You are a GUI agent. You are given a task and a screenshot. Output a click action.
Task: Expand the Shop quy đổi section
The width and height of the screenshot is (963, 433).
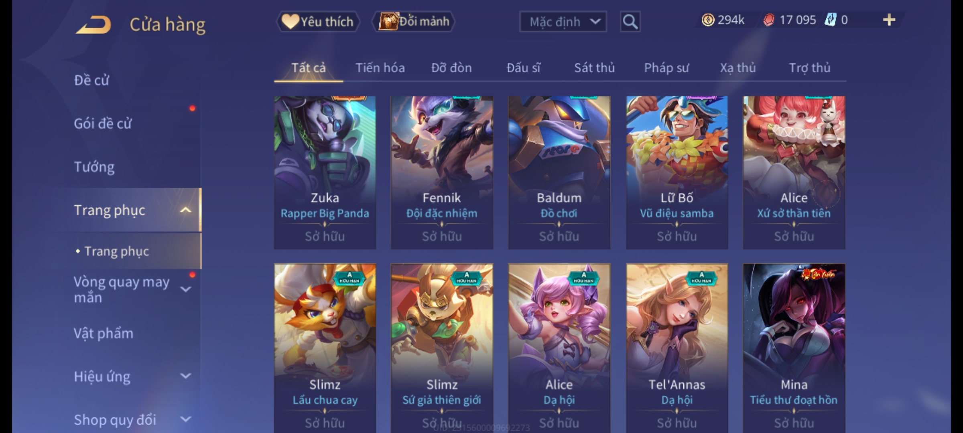(185, 419)
